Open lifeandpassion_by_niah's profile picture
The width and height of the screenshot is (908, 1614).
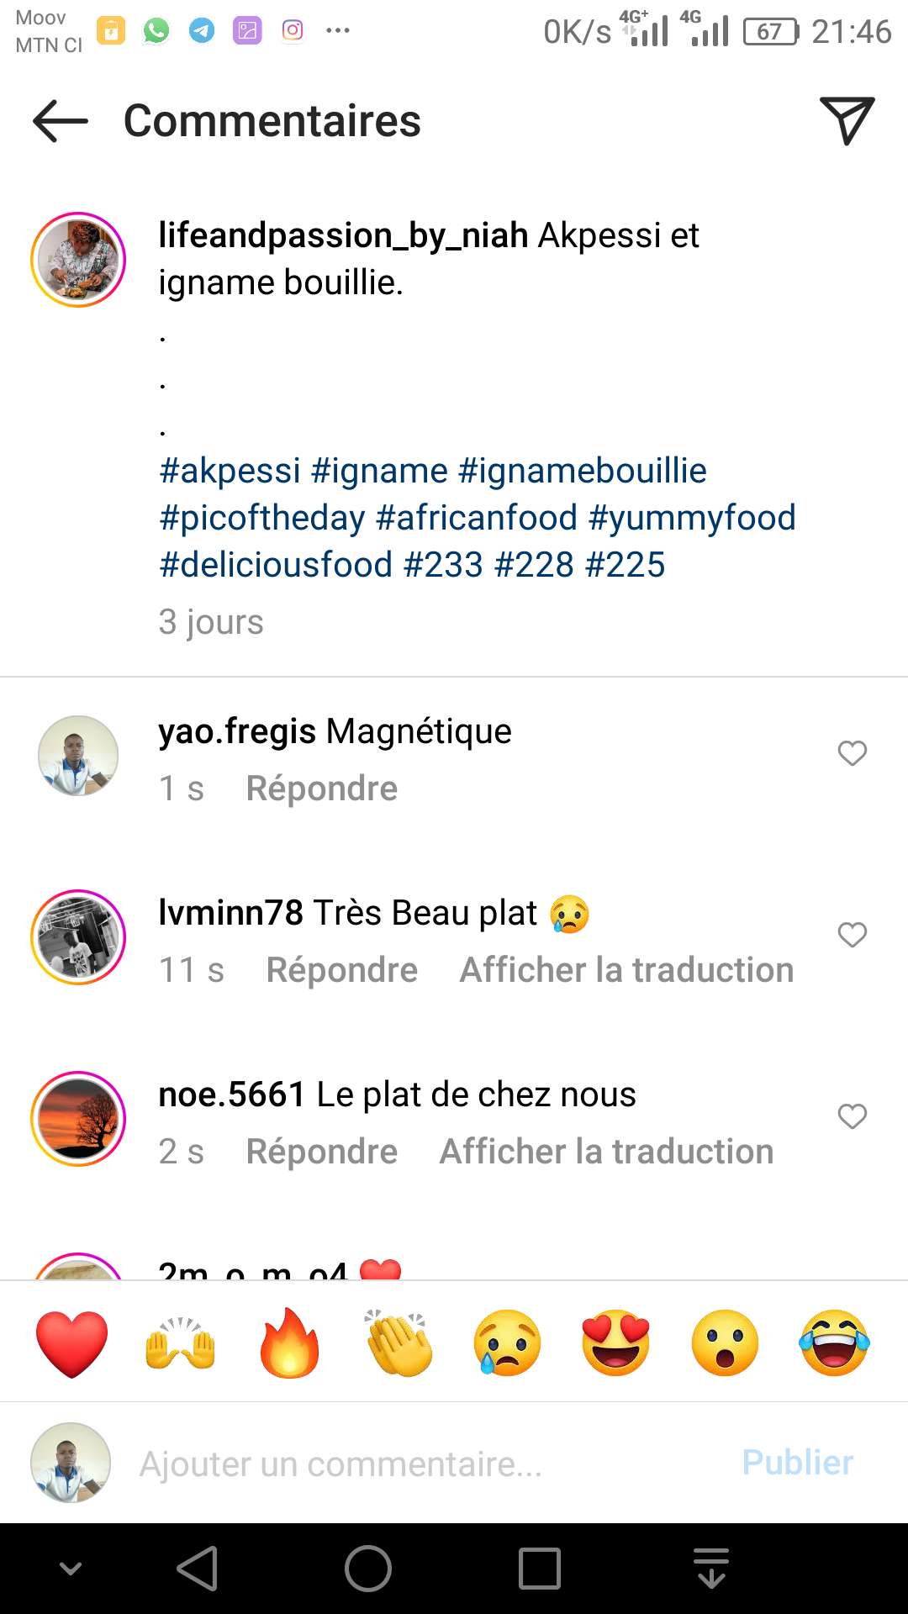78,260
